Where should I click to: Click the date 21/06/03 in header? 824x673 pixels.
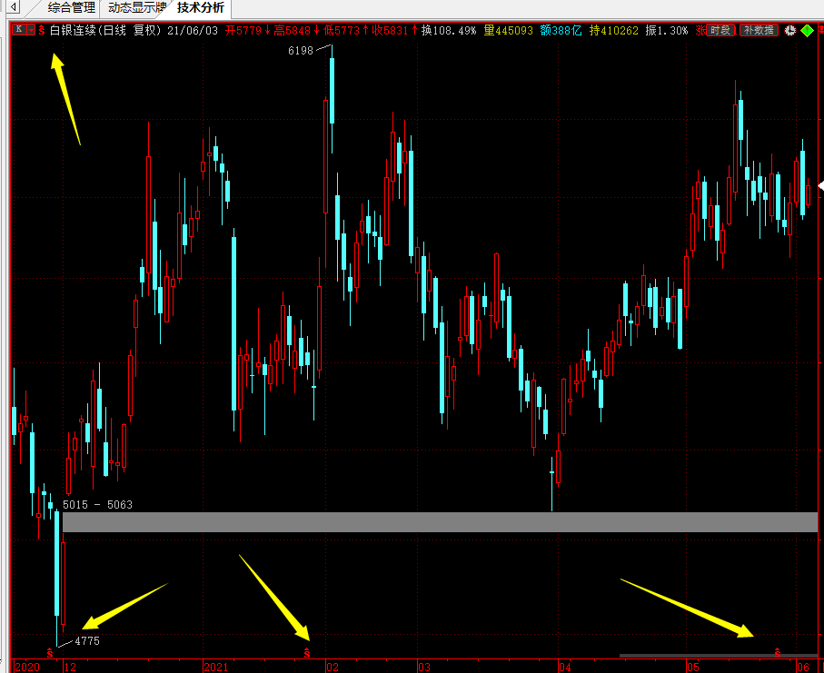pyautogui.click(x=193, y=31)
